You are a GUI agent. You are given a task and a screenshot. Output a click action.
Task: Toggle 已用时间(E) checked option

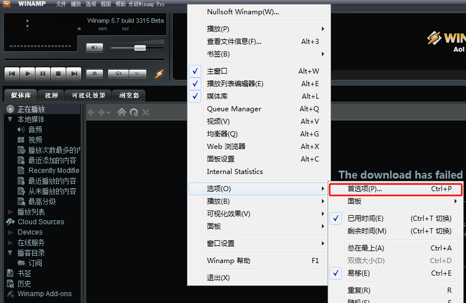click(x=396, y=219)
